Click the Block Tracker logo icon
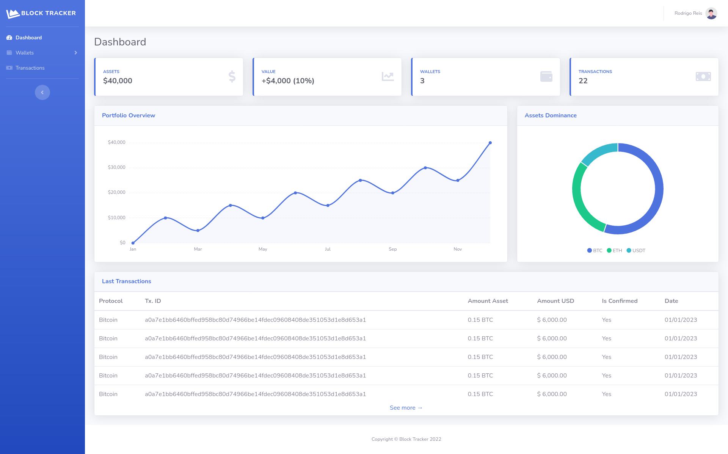The height and width of the screenshot is (454, 728). [x=13, y=14]
